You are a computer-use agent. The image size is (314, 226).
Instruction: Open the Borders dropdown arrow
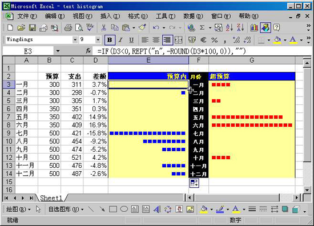pyautogui.click(x=269, y=40)
